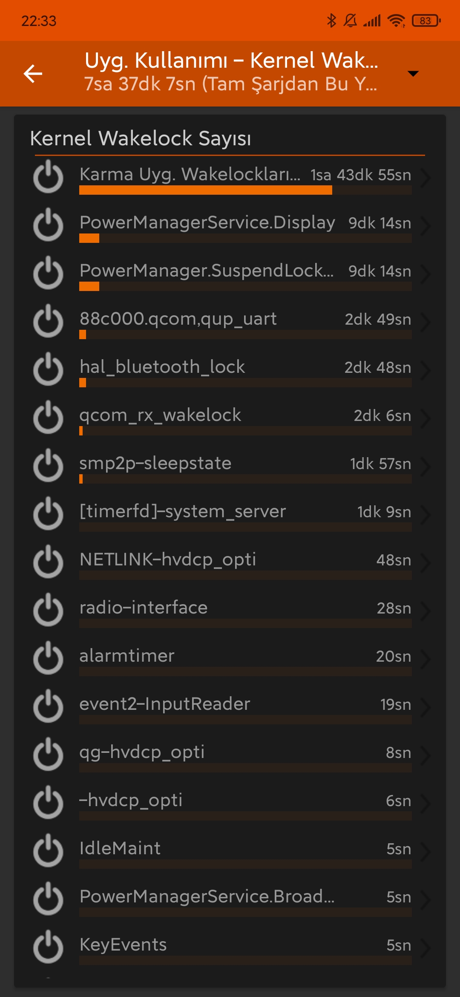This screenshot has width=460, height=997.
Task: Open the PowerManager.SuspendLock entry
Action: coord(230,274)
